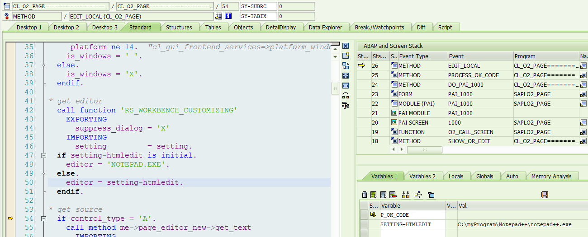
Task: Switch to the Desktop 3 tab
Action: point(105,27)
